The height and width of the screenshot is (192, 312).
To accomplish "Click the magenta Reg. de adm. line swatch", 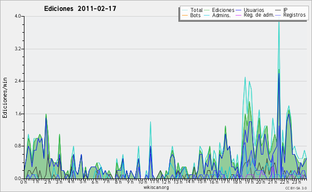I will point(238,15).
